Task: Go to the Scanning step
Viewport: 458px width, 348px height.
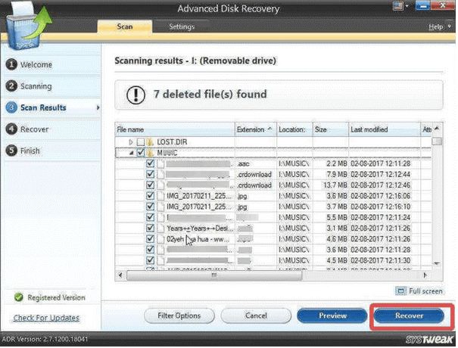Action: 51,86
